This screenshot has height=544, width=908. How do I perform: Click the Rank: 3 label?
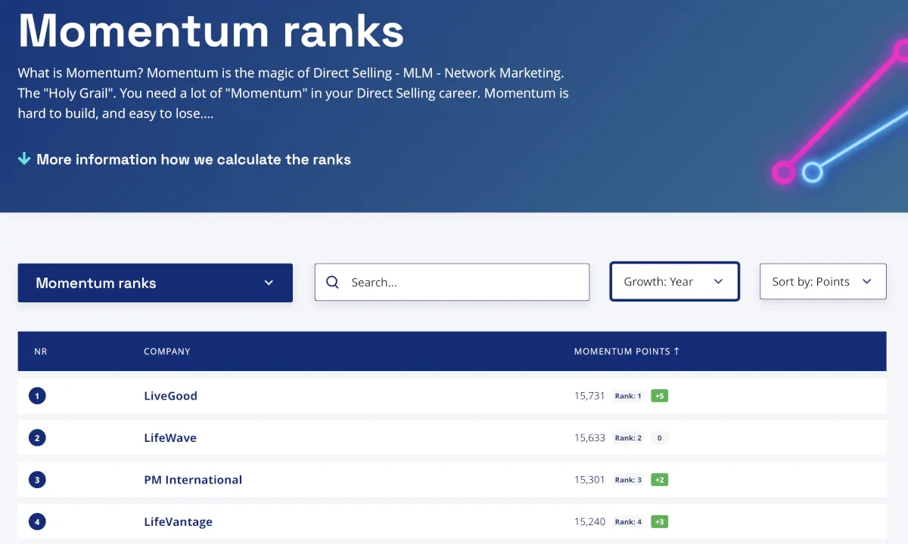coord(628,480)
